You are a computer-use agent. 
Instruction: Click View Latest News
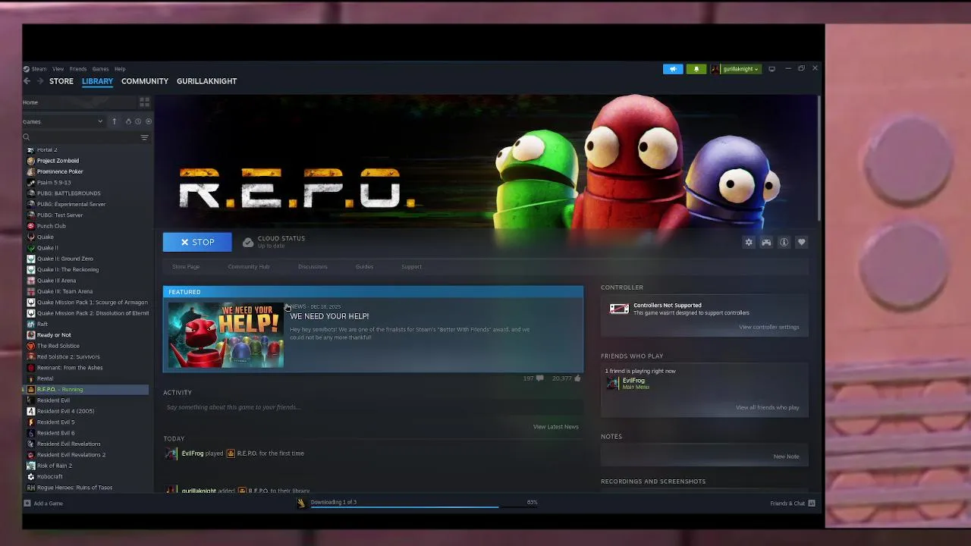(555, 426)
